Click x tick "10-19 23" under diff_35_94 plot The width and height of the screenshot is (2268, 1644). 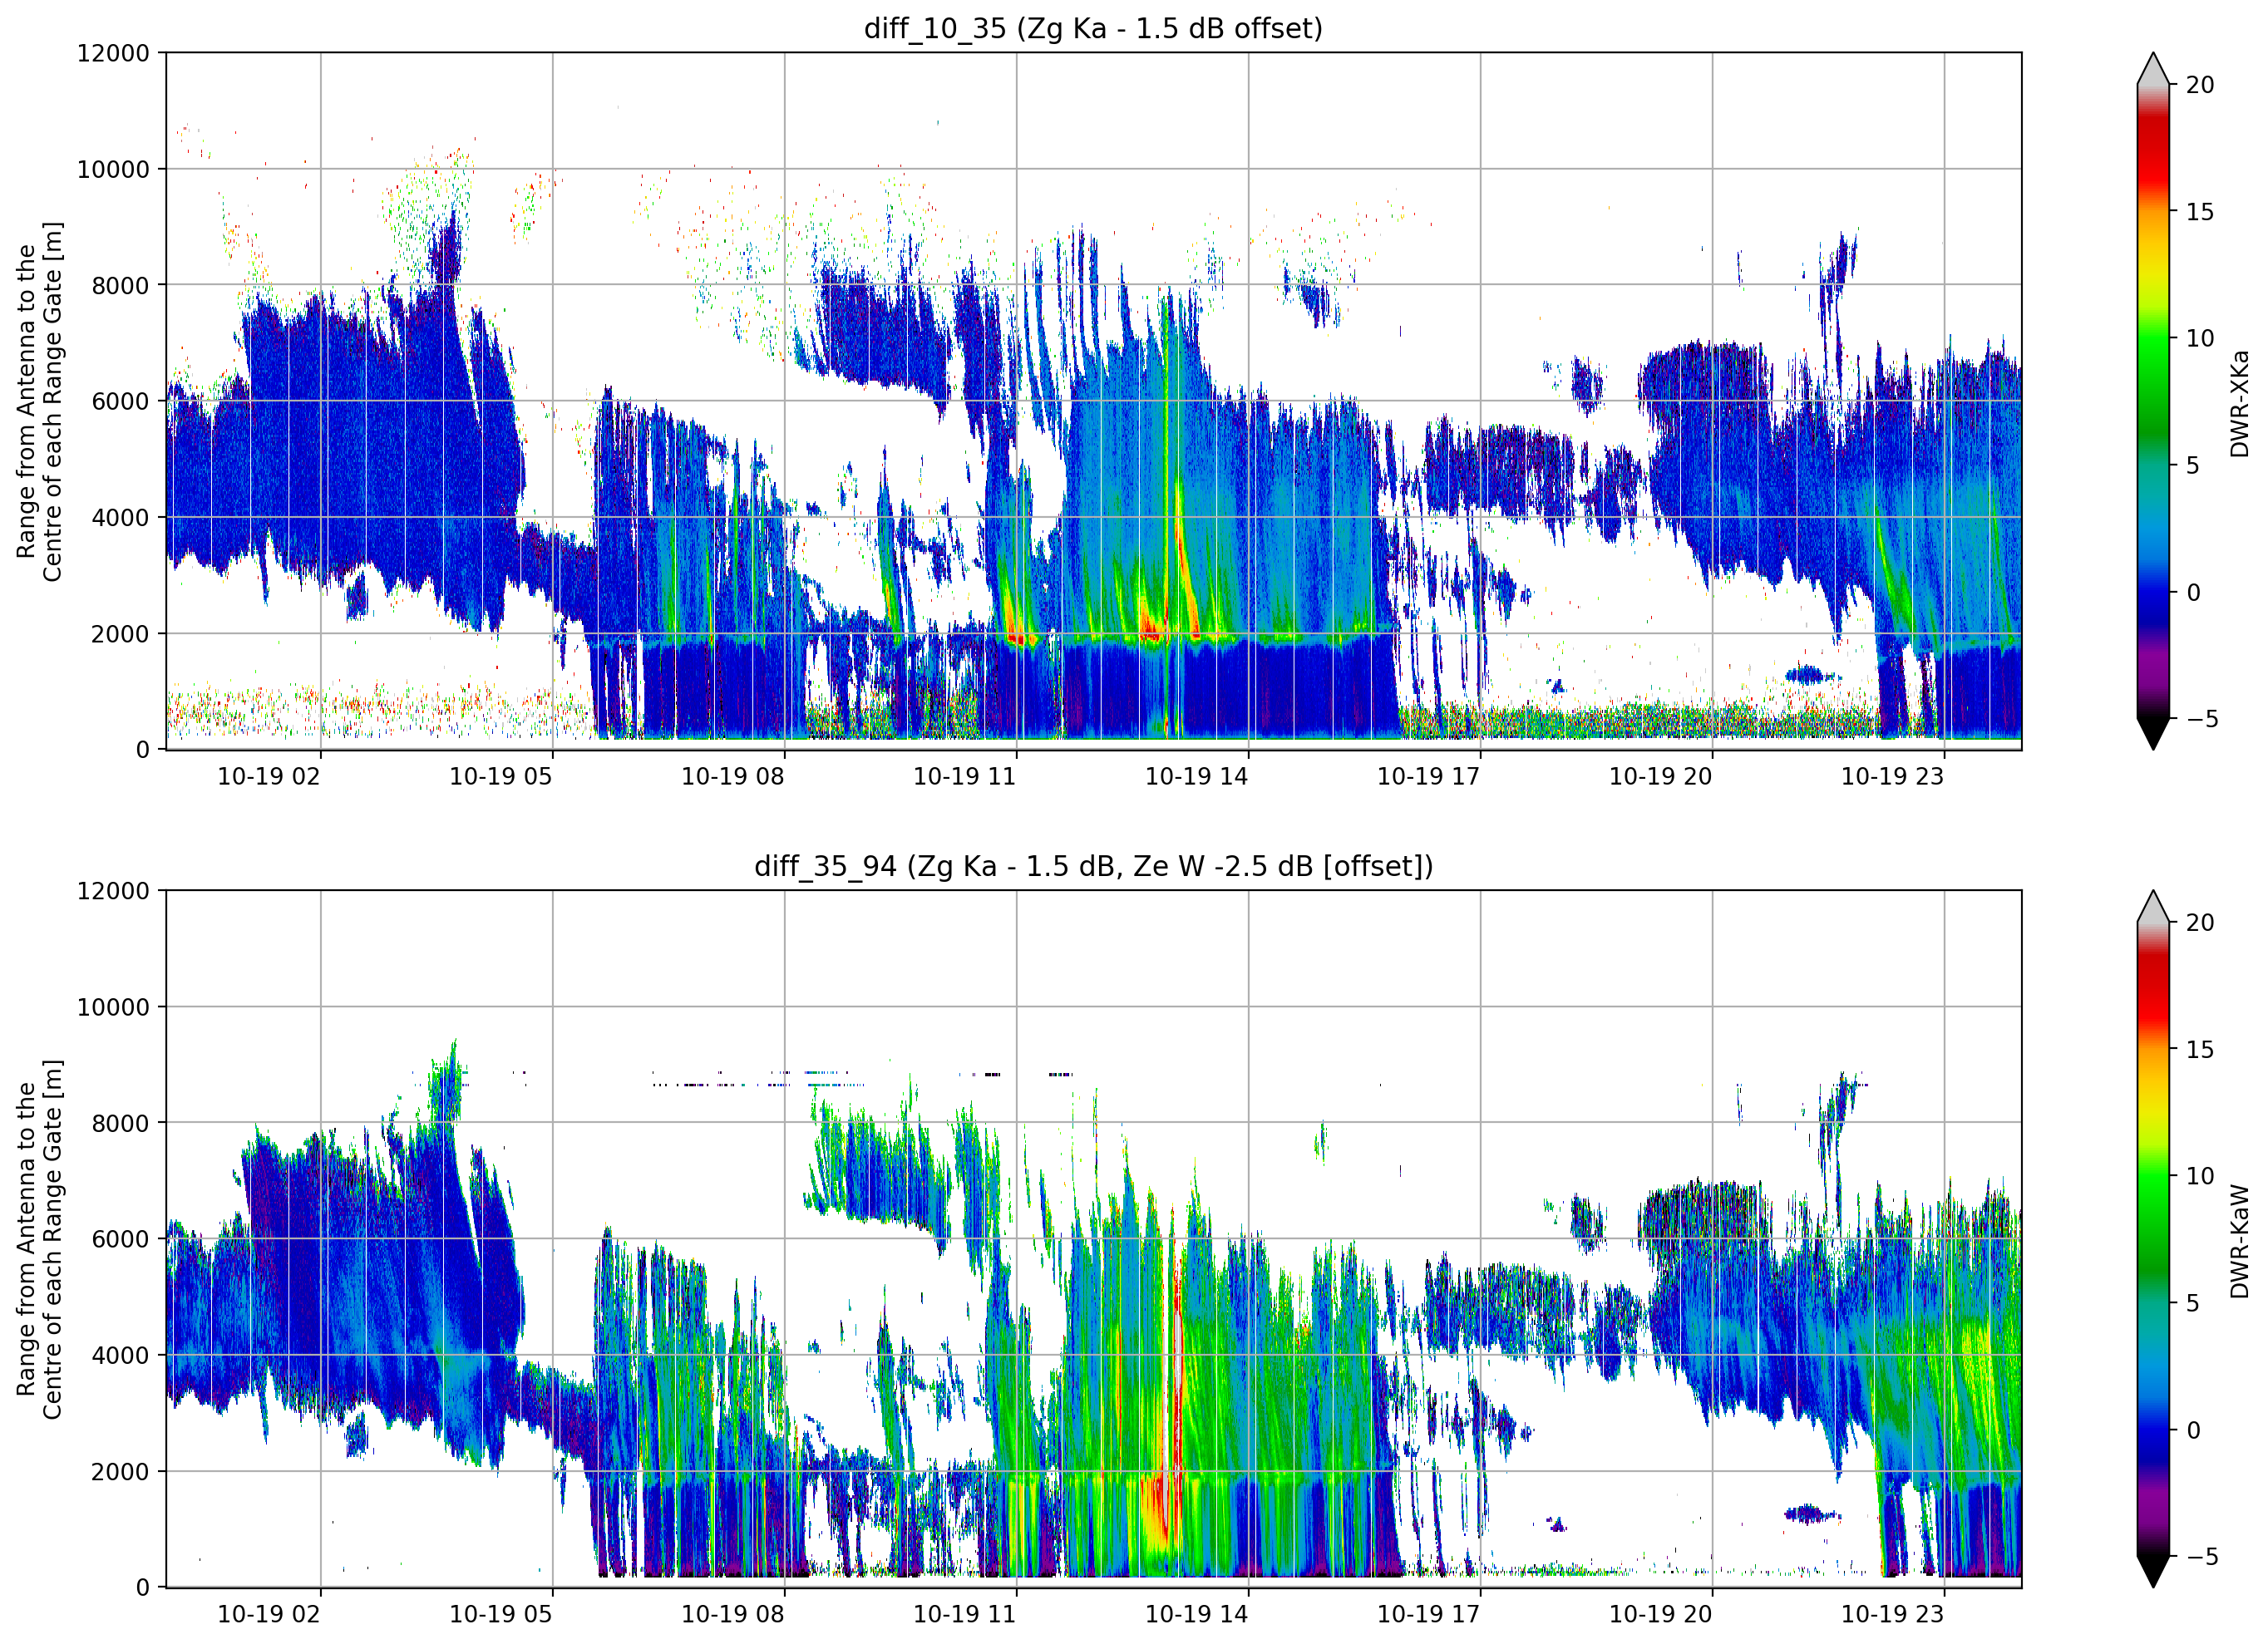[x=1893, y=1614]
